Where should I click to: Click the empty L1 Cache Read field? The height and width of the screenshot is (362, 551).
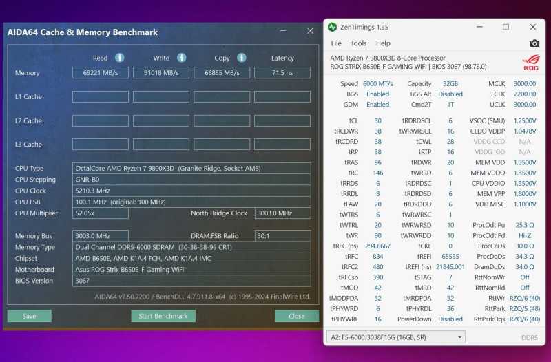(x=101, y=96)
